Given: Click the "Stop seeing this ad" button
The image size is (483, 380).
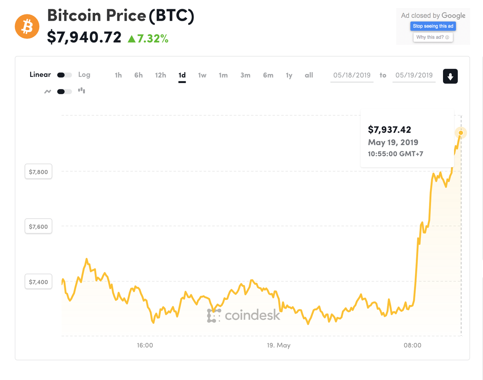Looking at the screenshot, I should point(433,26).
